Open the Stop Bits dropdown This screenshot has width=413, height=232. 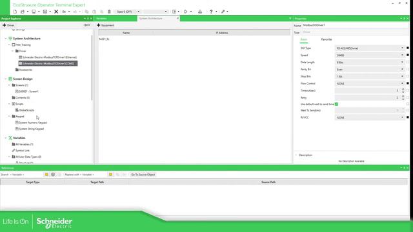click(x=370, y=77)
